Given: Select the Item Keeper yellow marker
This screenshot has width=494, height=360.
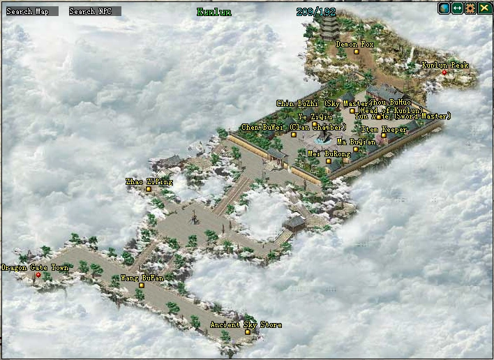Looking at the screenshot, I should [384, 135].
